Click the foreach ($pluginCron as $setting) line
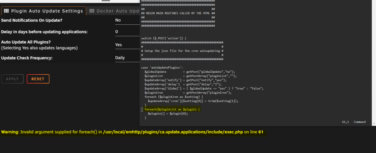The height and width of the screenshot is (153, 376). click(x=174, y=97)
